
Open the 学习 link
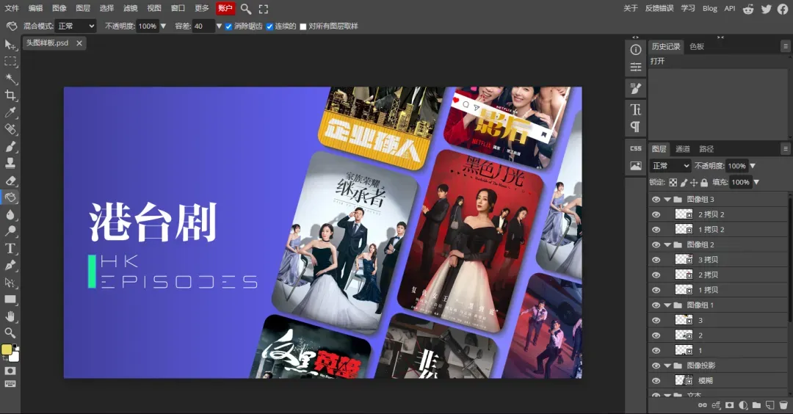point(688,8)
